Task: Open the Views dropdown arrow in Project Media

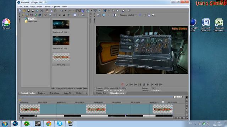Action: click(x=78, y=15)
